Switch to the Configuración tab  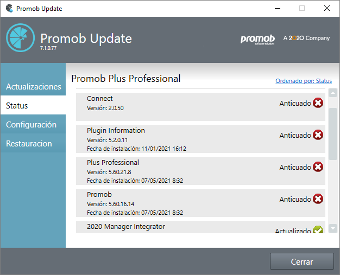(x=33, y=125)
